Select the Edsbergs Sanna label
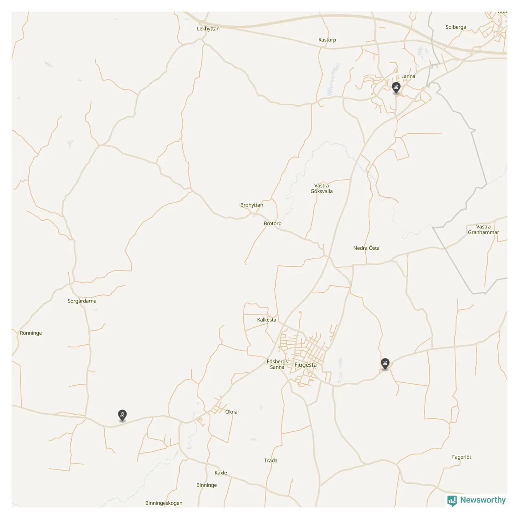The width and height of the screenshot is (519, 519). pyautogui.click(x=277, y=364)
